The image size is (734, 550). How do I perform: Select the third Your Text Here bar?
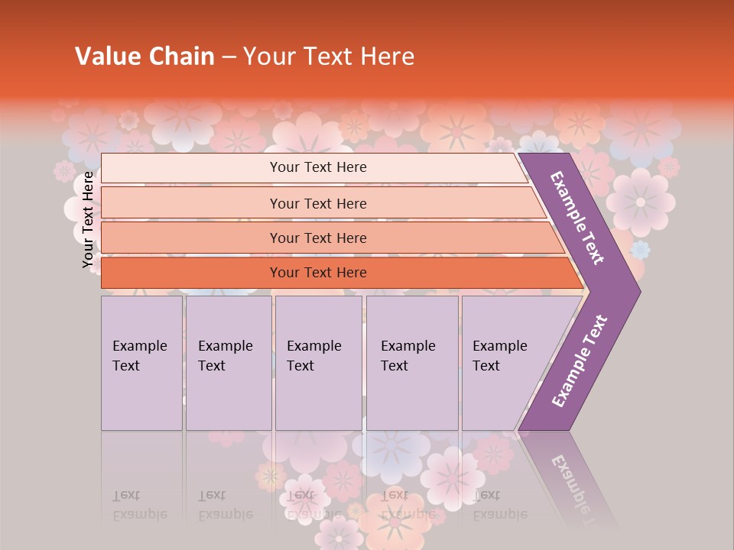(x=317, y=238)
